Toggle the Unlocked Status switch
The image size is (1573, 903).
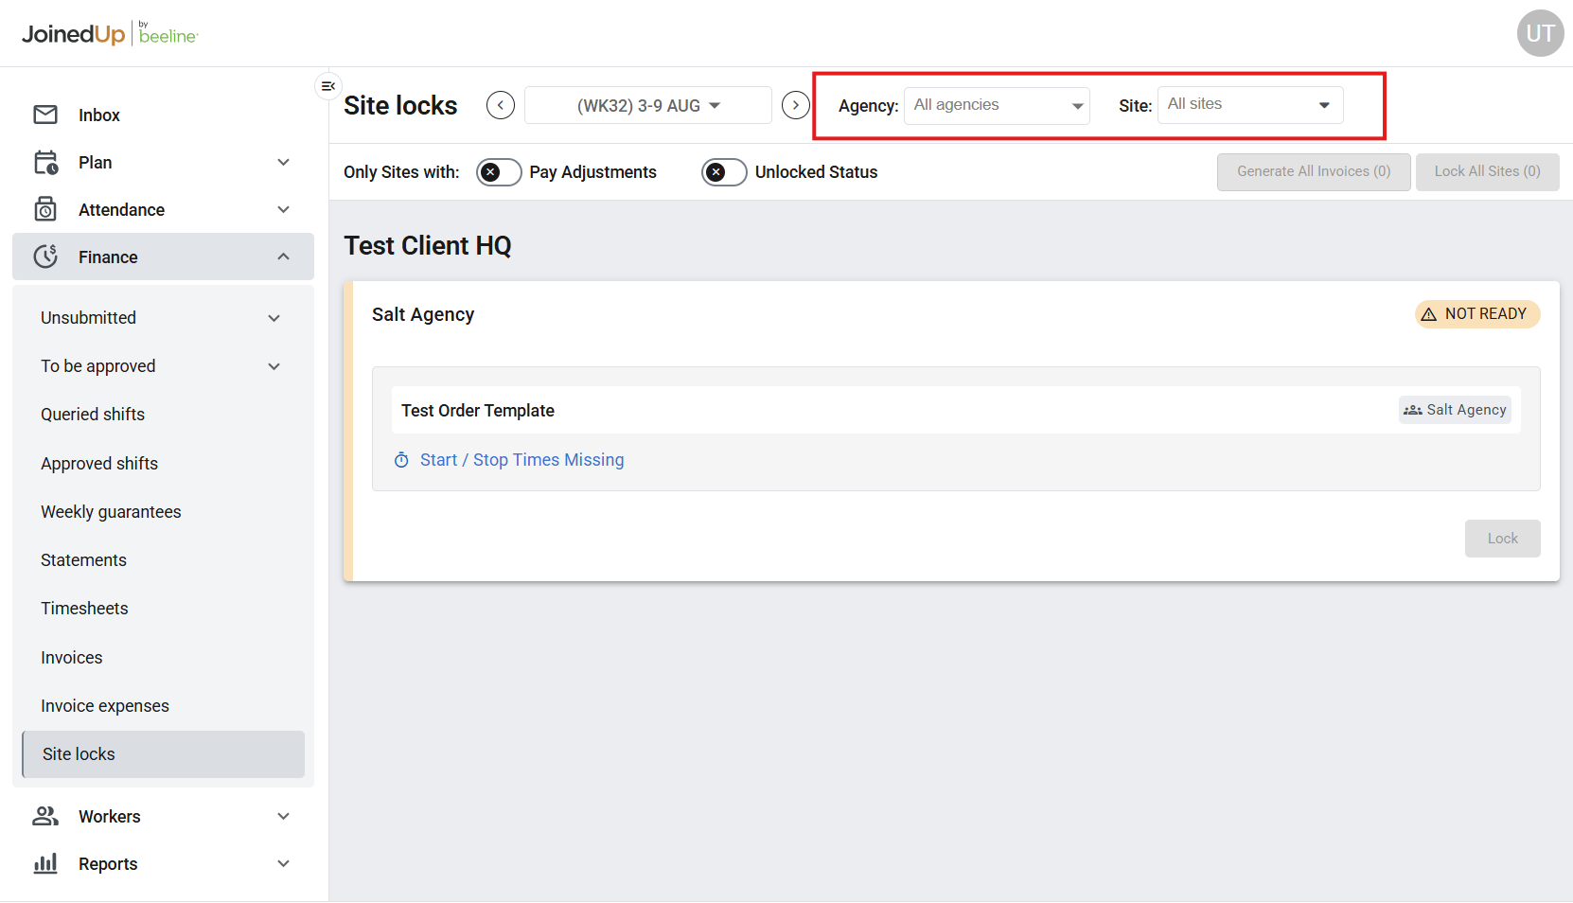click(724, 172)
